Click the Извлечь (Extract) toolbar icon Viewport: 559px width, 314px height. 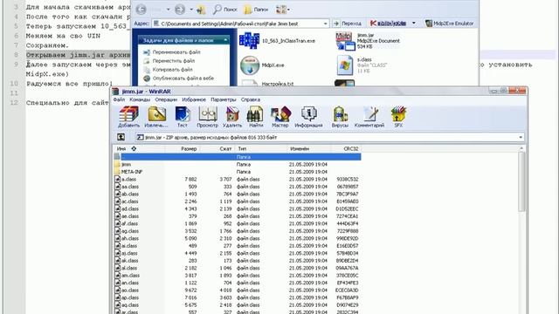[x=156, y=117]
